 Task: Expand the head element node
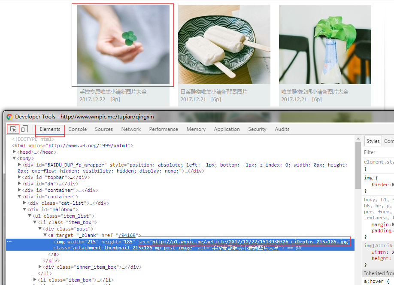(x=14, y=152)
